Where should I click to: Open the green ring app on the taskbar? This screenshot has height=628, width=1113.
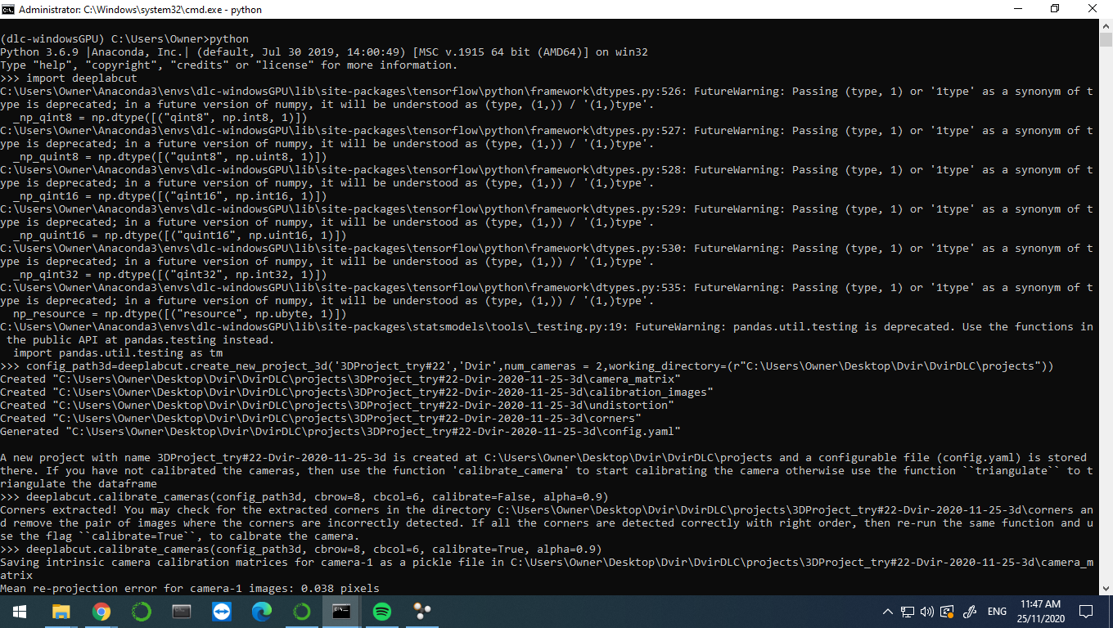point(139,611)
